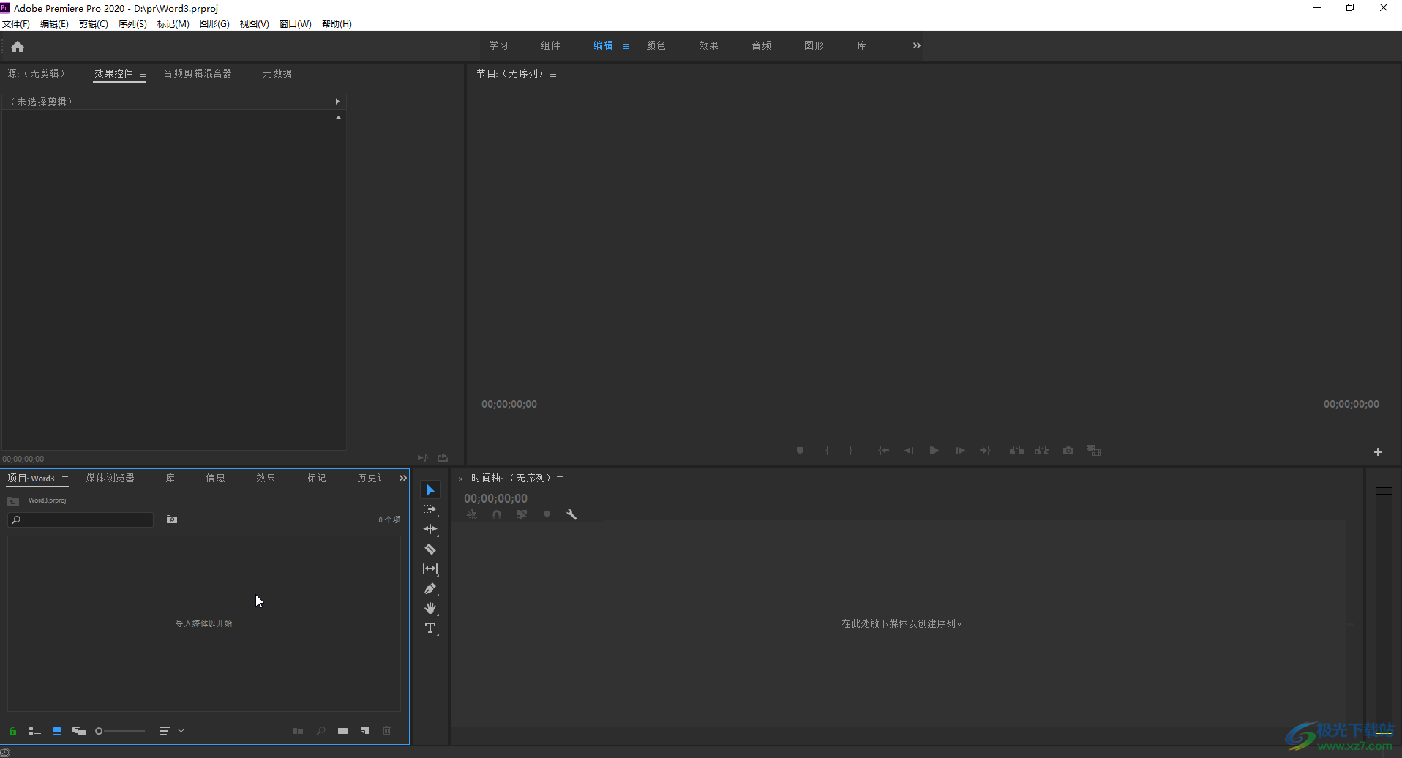Open the 窗口(W) menu
Screen dimensions: 1402x758
tap(296, 24)
